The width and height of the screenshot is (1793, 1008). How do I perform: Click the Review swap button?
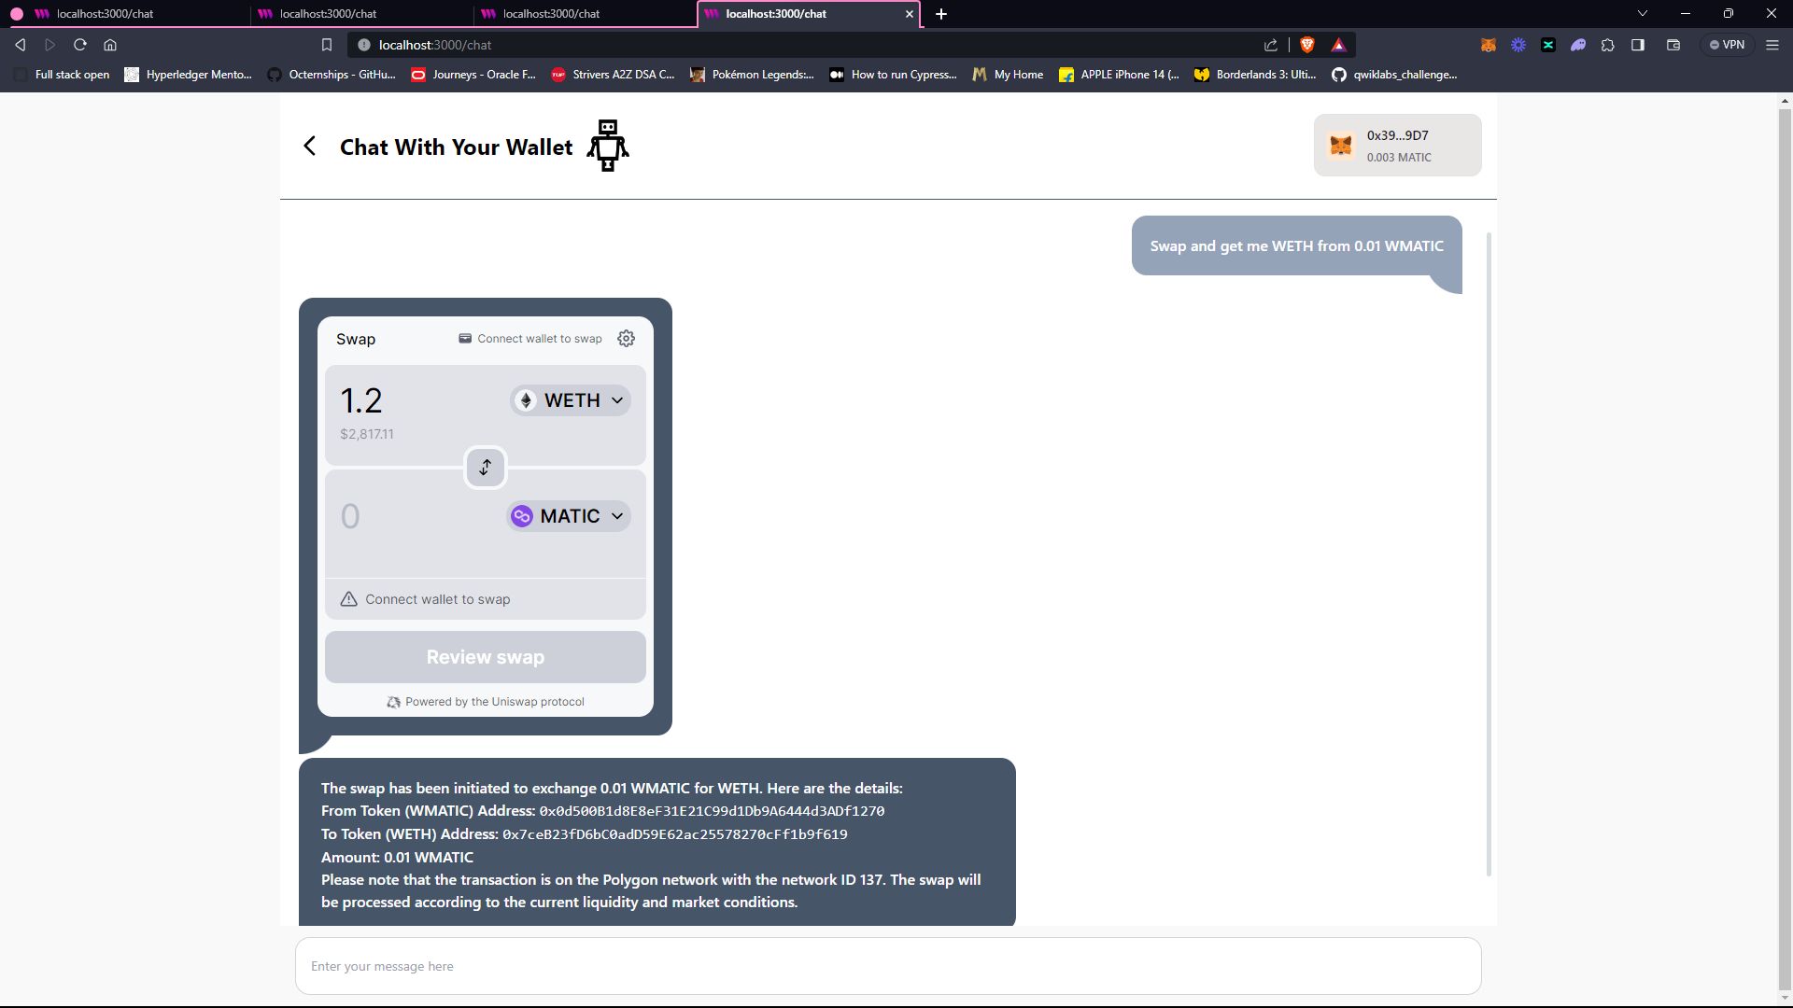pyautogui.click(x=485, y=657)
